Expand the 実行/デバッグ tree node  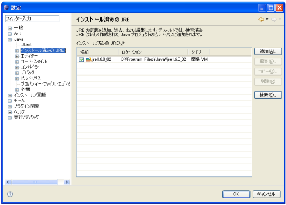click(10, 118)
